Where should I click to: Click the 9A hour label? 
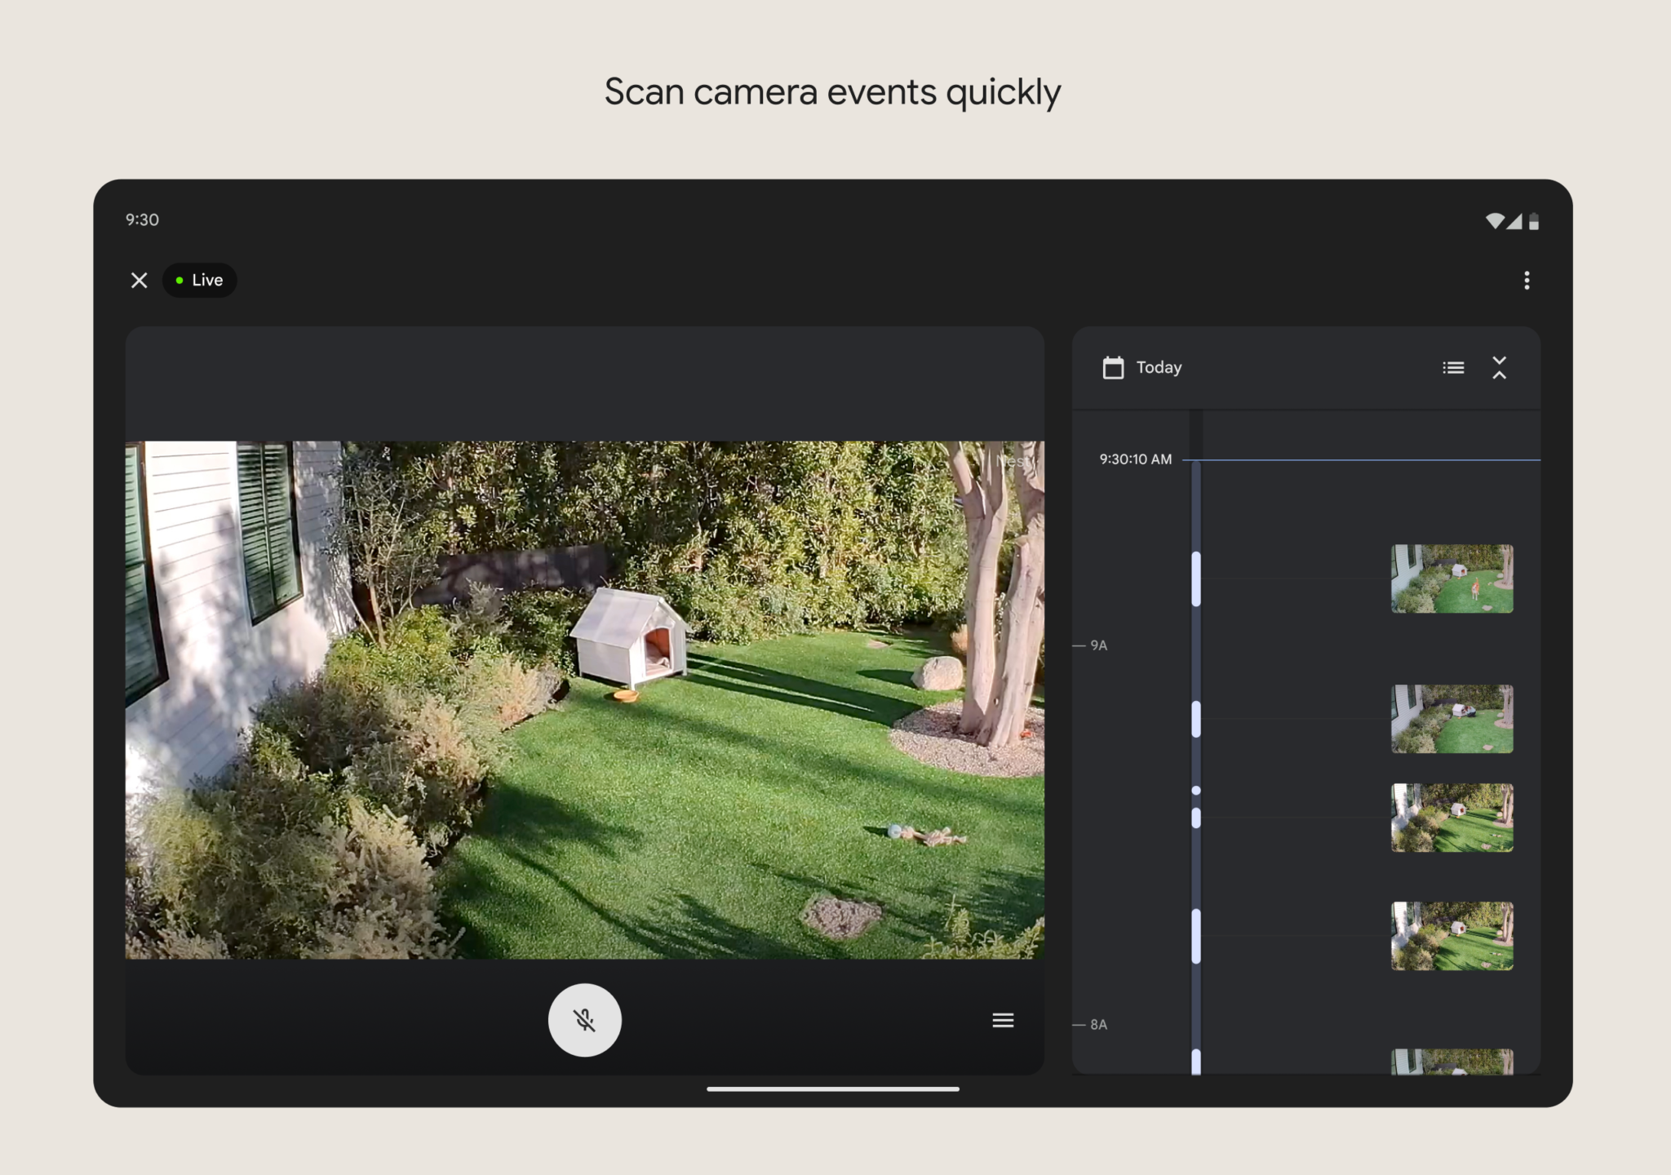[1098, 645]
